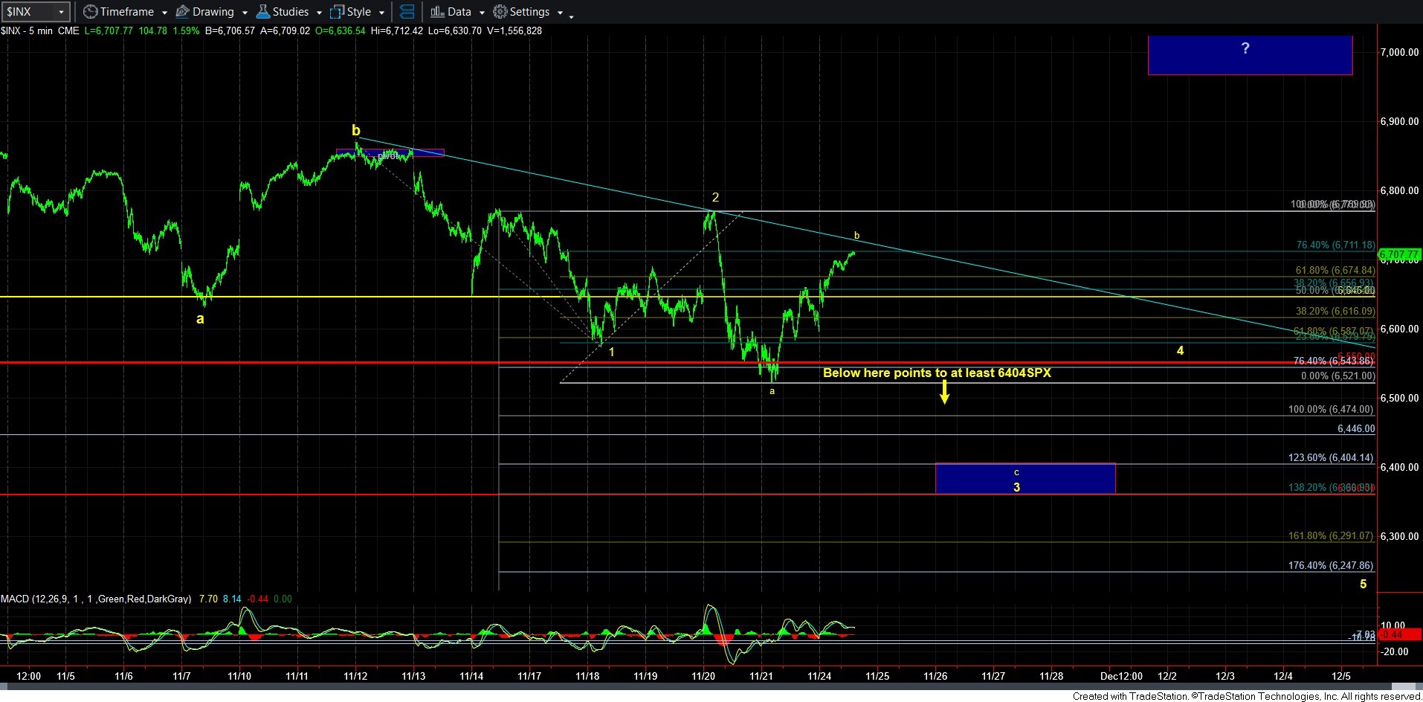Open the $INX symbol dropdown arrow
1423x702 pixels.
(61, 13)
